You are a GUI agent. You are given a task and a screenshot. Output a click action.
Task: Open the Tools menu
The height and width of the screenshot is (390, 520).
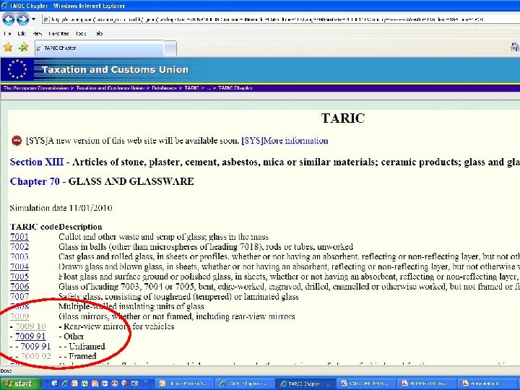[x=81, y=33]
